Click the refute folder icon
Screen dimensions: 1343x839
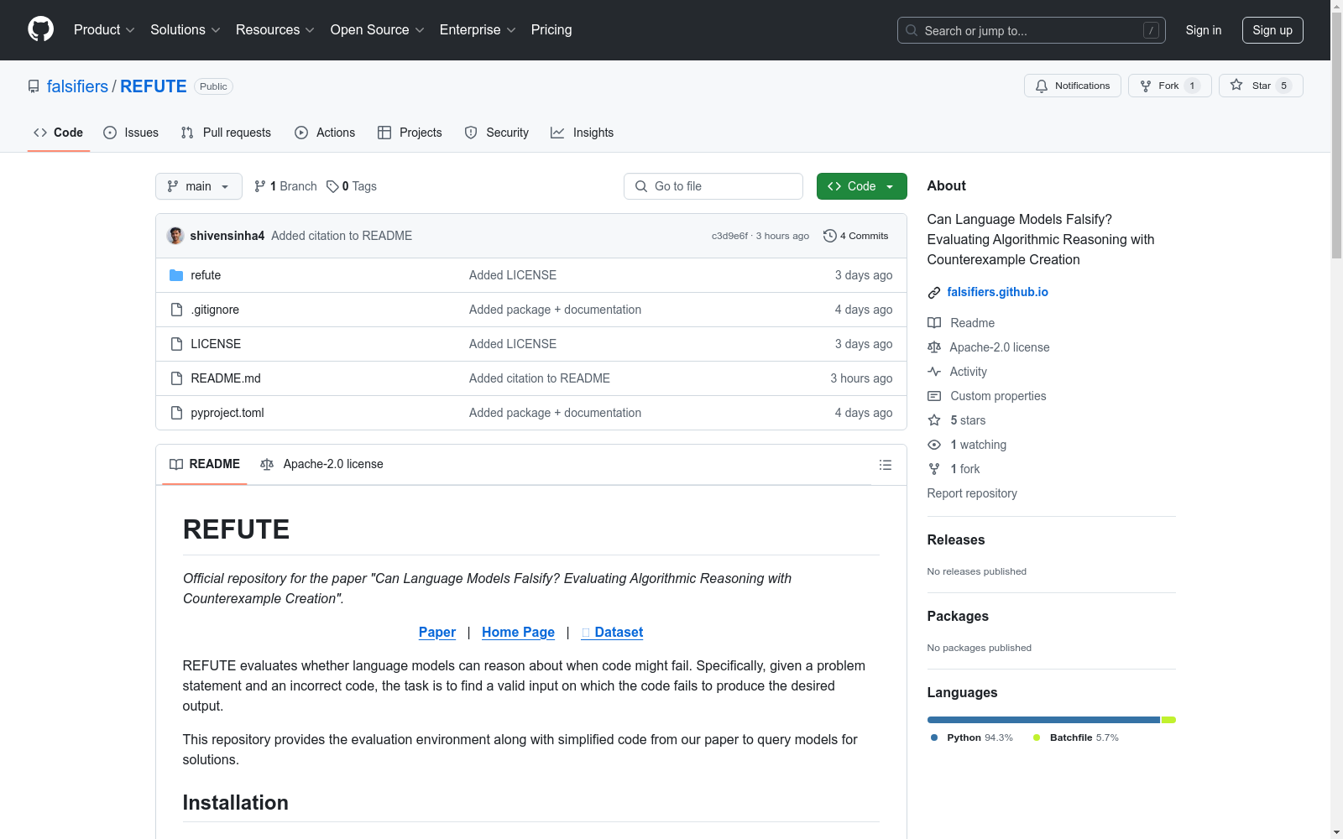[176, 275]
